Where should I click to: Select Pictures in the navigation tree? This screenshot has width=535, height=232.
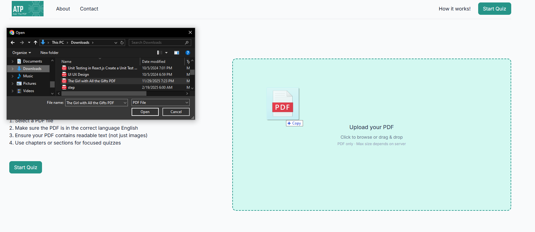pos(29,83)
